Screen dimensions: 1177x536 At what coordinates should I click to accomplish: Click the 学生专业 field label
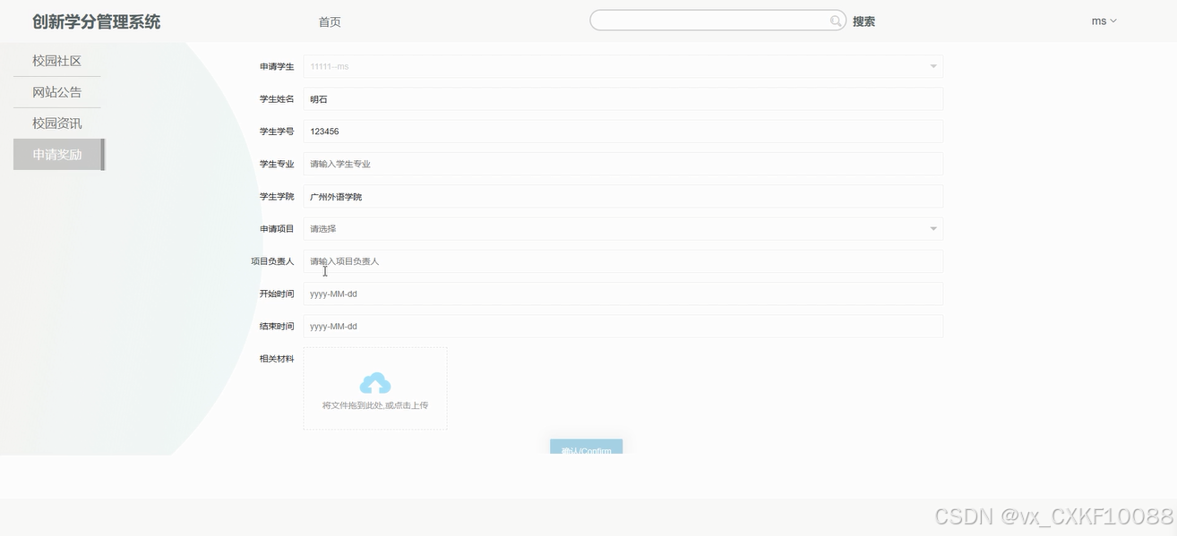[277, 165]
